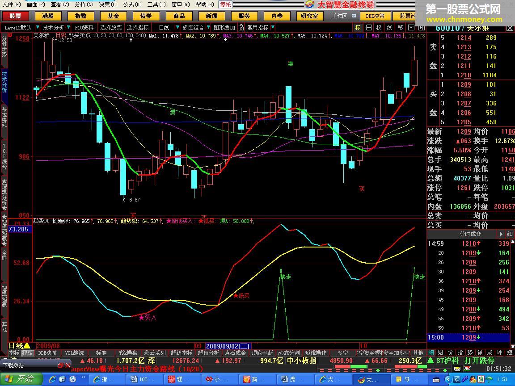Switch to the VOL战法 indicator tab
This screenshot has width=515, height=386.
[x=75, y=353]
